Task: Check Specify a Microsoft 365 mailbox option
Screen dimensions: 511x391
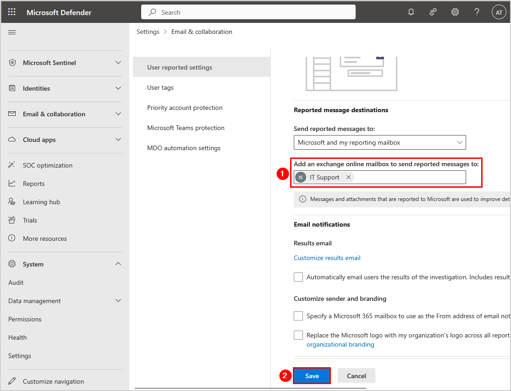Action: tap(298, 316)
